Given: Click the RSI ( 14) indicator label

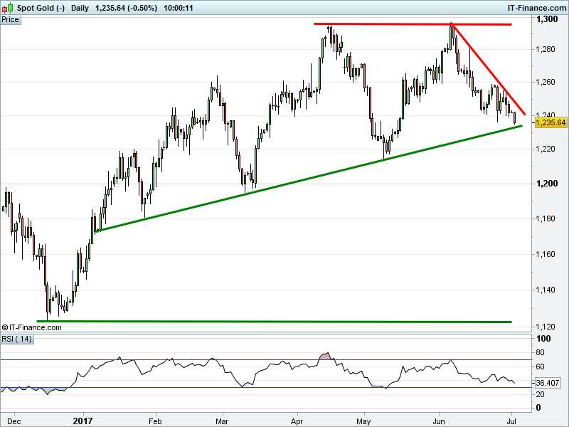Looking at the screenshot, I should click(17, 339).
